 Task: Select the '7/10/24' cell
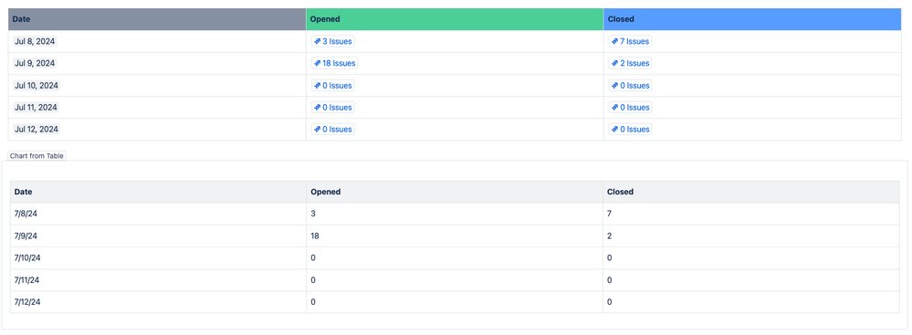tap(158, 258)
